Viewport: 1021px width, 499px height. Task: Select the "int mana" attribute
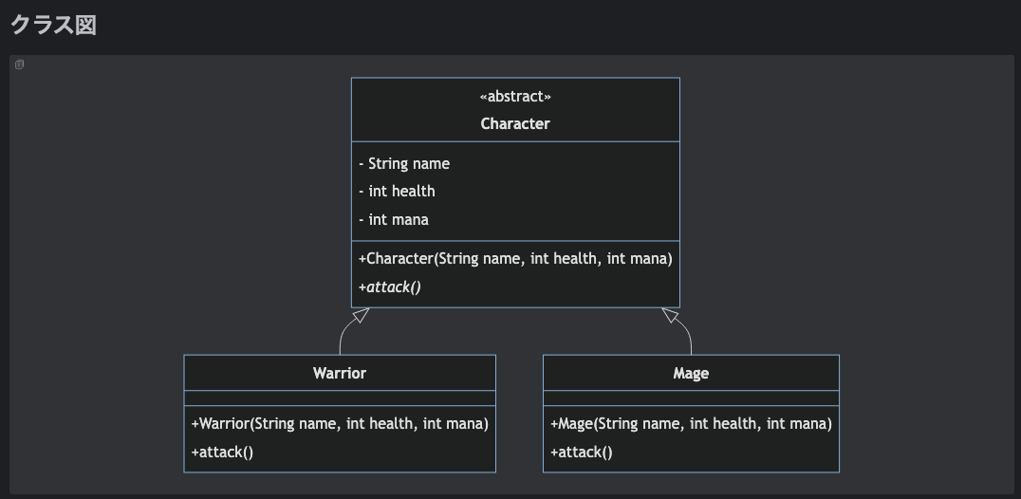[x=394, y=219]
